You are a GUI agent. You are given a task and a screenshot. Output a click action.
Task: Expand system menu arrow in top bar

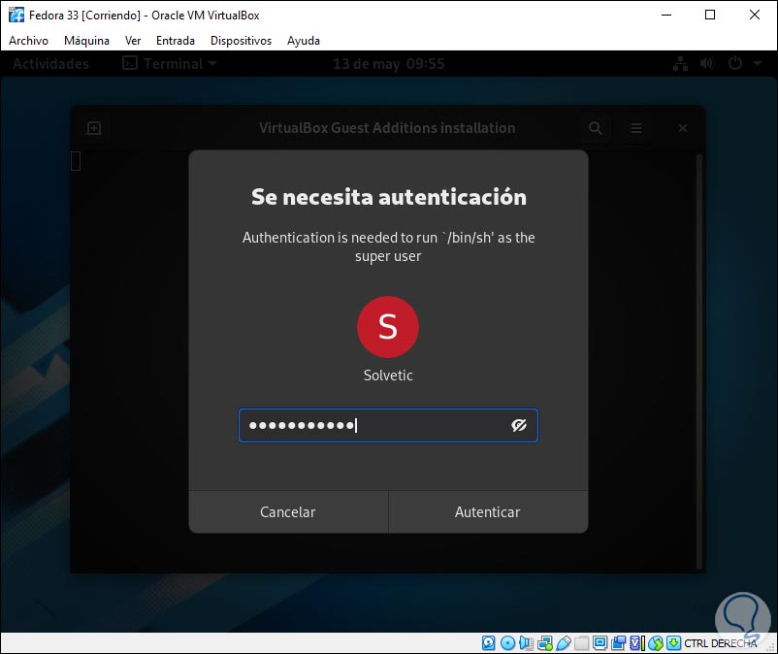click(x=758, y=63)
